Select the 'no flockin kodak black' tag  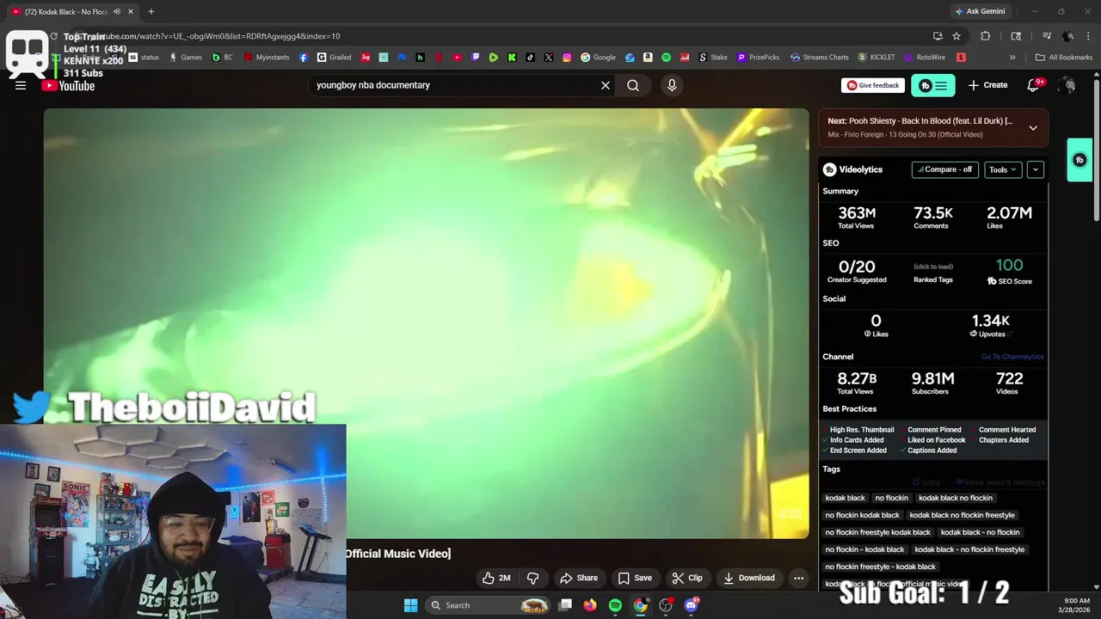[x=862, y=515]
